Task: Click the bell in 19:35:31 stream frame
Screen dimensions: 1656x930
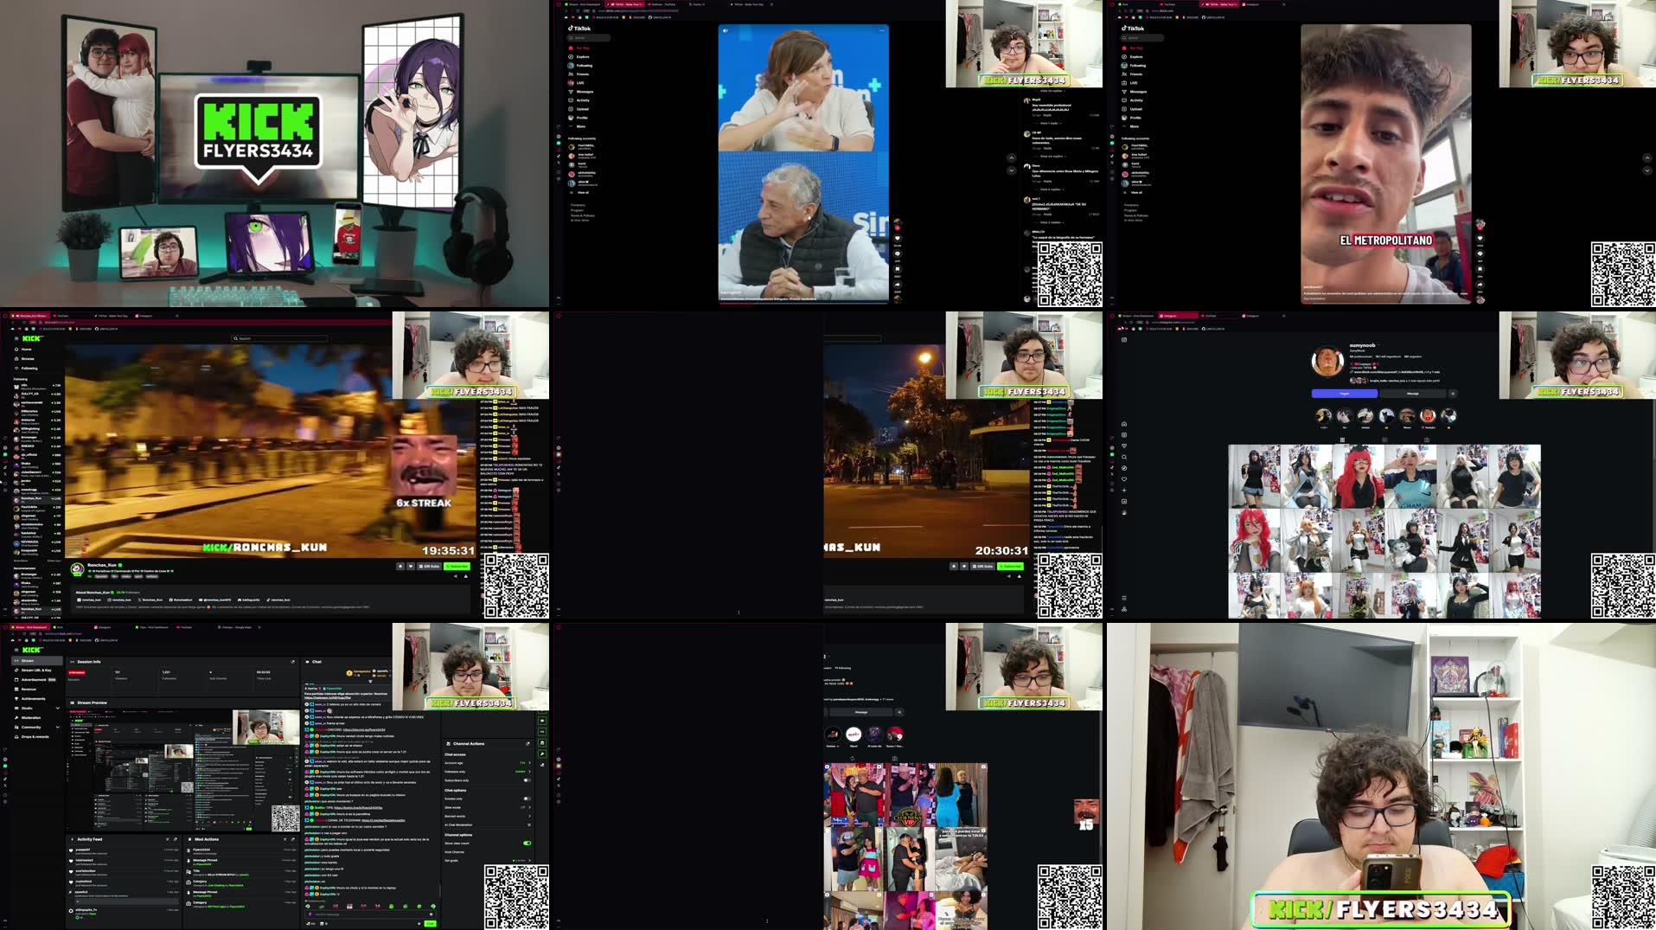Action: tap(400, 567)
